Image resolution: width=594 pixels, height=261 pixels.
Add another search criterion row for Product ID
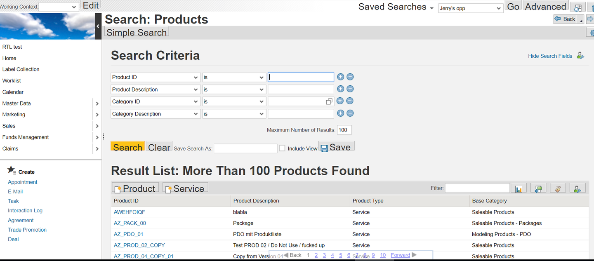pyautogui.click(x=340, y=77)
